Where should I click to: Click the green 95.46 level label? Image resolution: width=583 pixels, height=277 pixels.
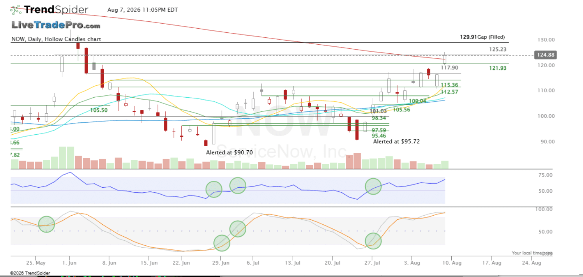coord(379,136)
